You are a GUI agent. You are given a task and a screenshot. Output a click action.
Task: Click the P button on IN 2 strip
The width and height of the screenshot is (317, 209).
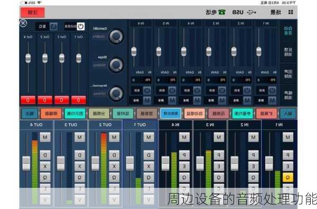click(253, 155)
